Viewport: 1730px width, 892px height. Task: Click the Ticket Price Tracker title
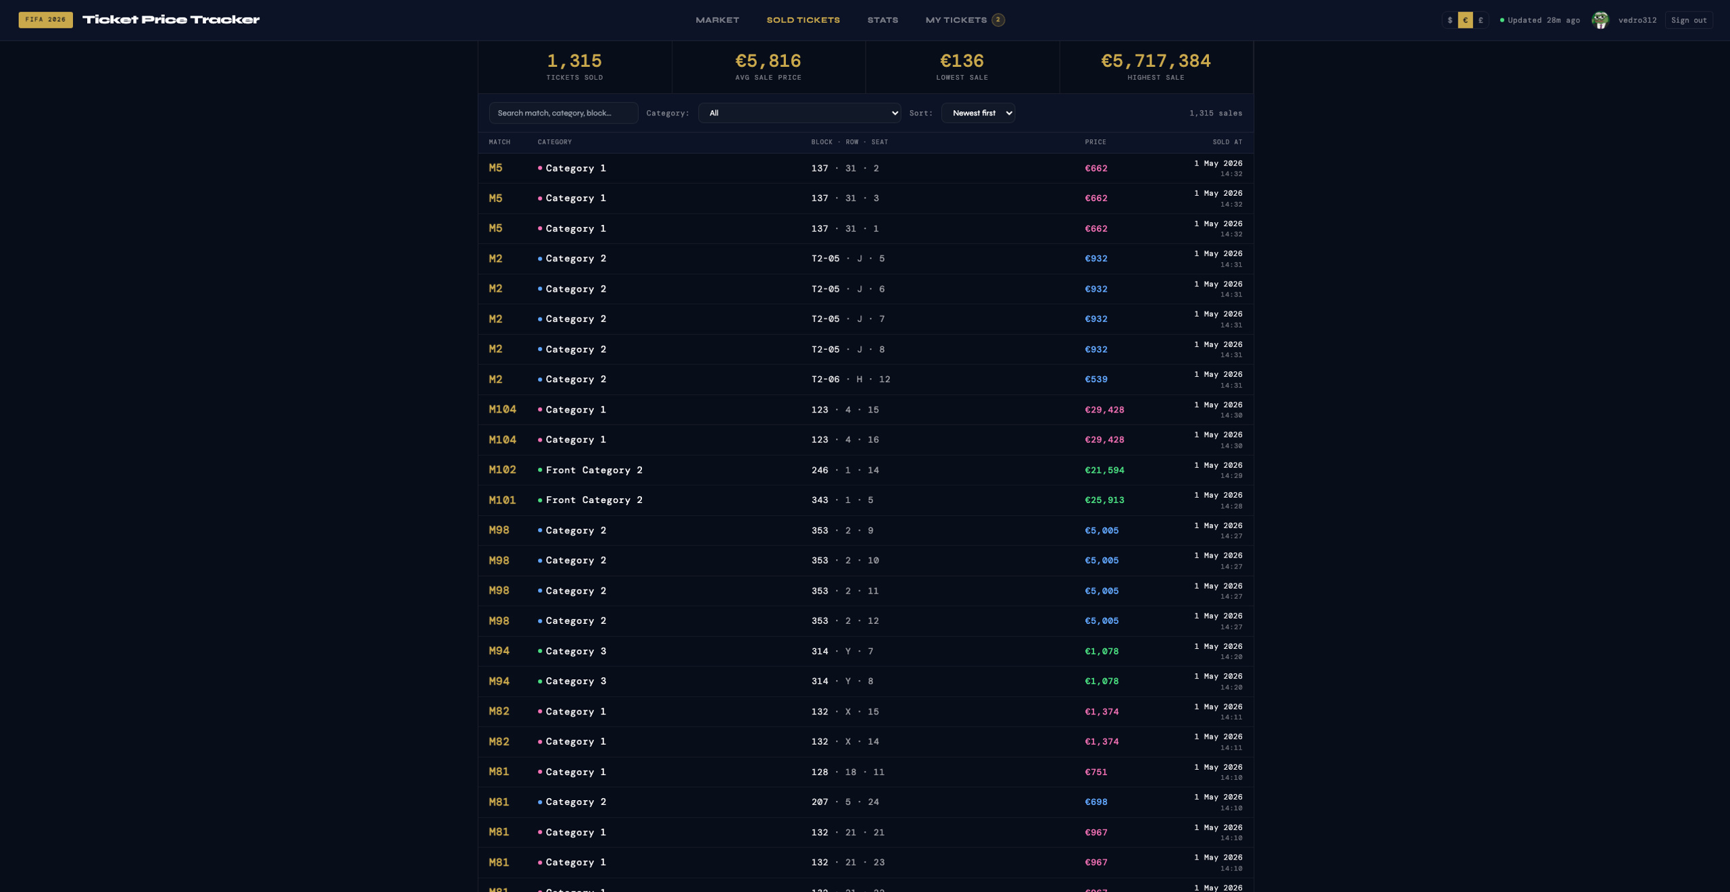pos(171,20)
